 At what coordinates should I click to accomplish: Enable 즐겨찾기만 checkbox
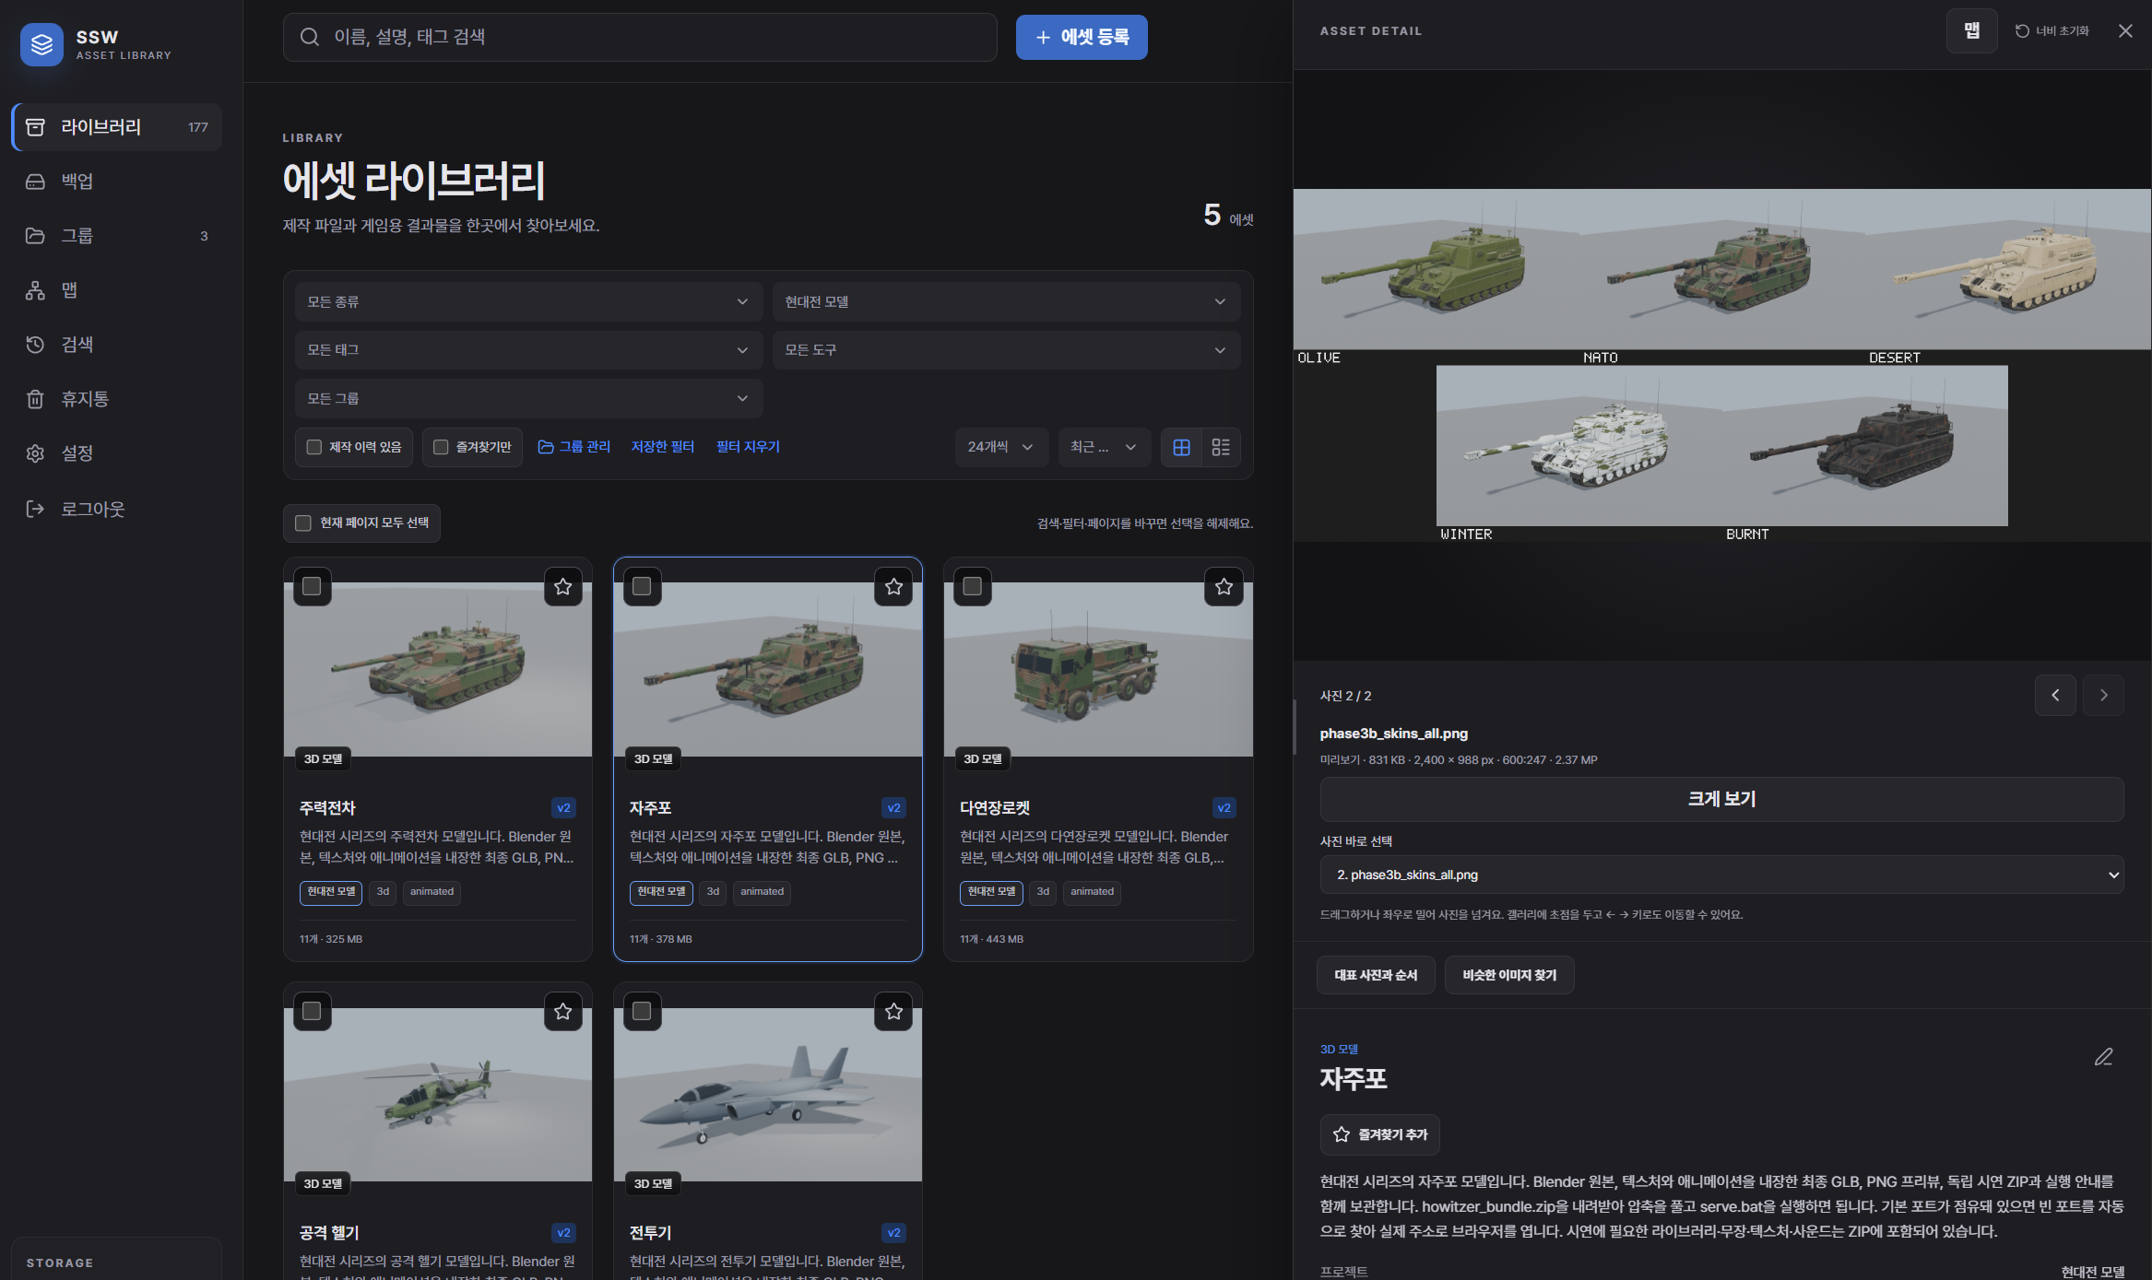click(x=441, y=447)
